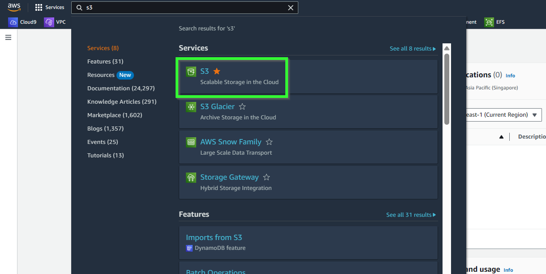The height and width of the screenshot is (274, 546).
Task: Favorite S3 Glacier with the star
Action: (242, 106)
